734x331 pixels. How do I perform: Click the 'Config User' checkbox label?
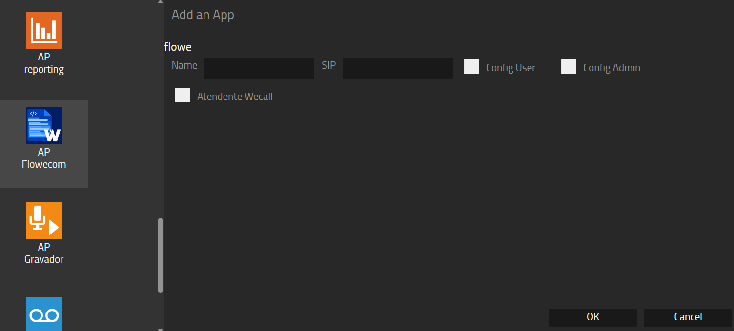[x=510, y=68]
